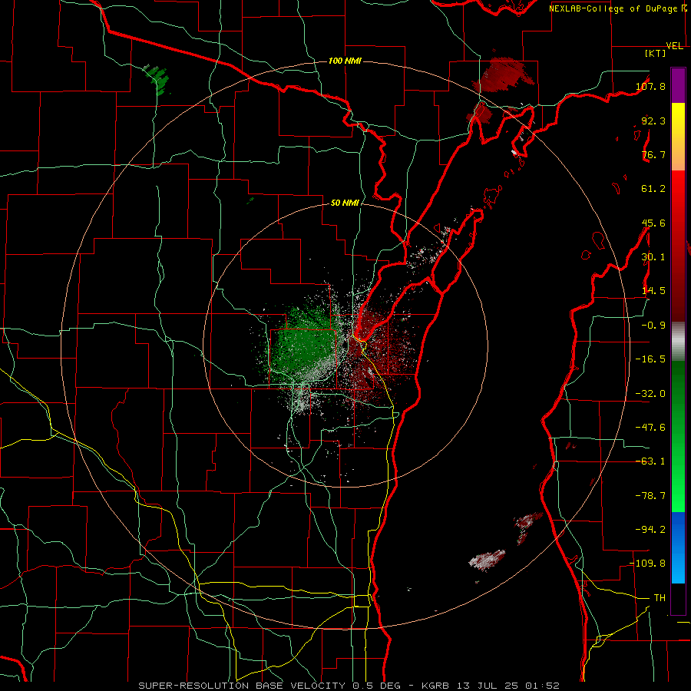Select the -78.7 scale value

[650, 496]
